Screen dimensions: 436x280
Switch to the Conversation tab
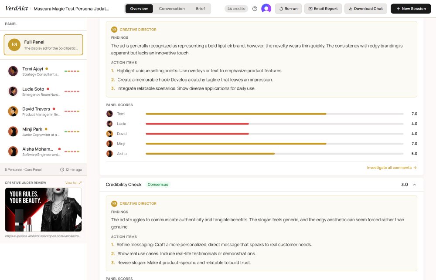(x=171, y=9)
